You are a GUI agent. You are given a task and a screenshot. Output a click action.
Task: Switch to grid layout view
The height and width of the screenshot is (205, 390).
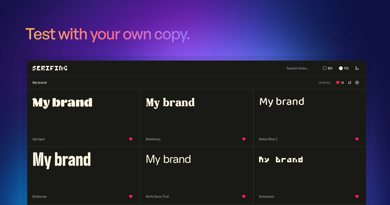[357, 82]
